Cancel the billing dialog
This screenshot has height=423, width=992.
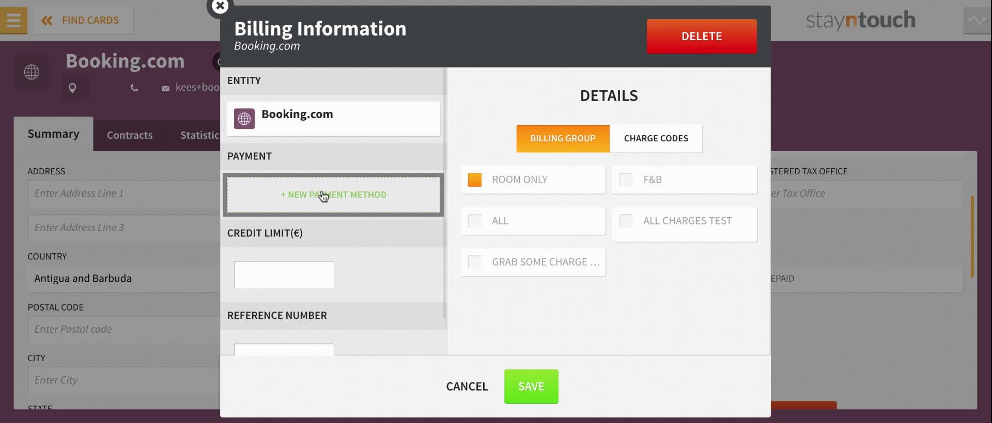pos(467,386)
